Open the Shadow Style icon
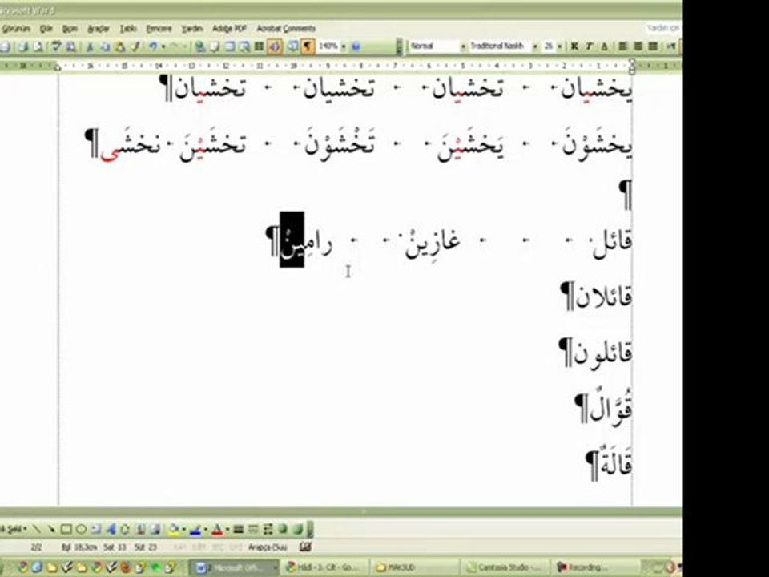This screenshot has width=769, height=577. coord(283,529)
